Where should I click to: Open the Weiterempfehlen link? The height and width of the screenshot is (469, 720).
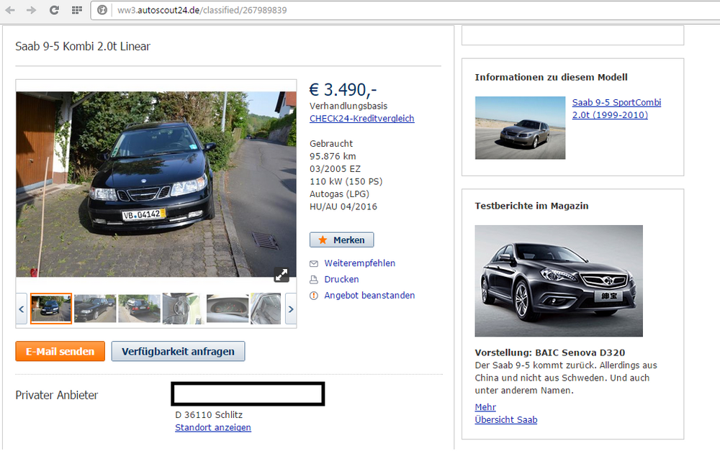[x=359, y=263]
